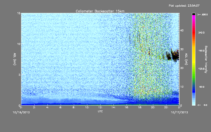Click the '18:' hour label on UTC axis

140,107
